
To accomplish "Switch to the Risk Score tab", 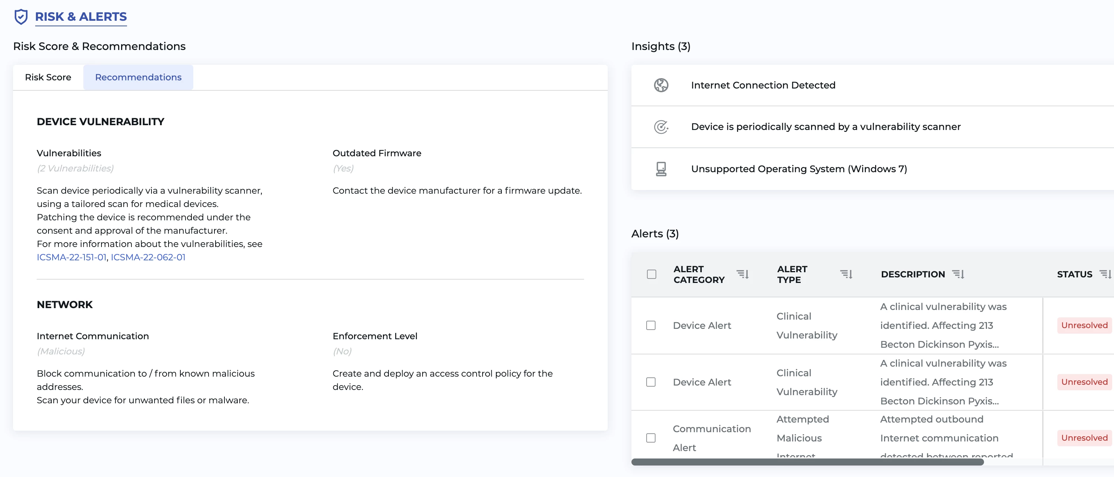I will pyautogui.click(x=48, y=77).
